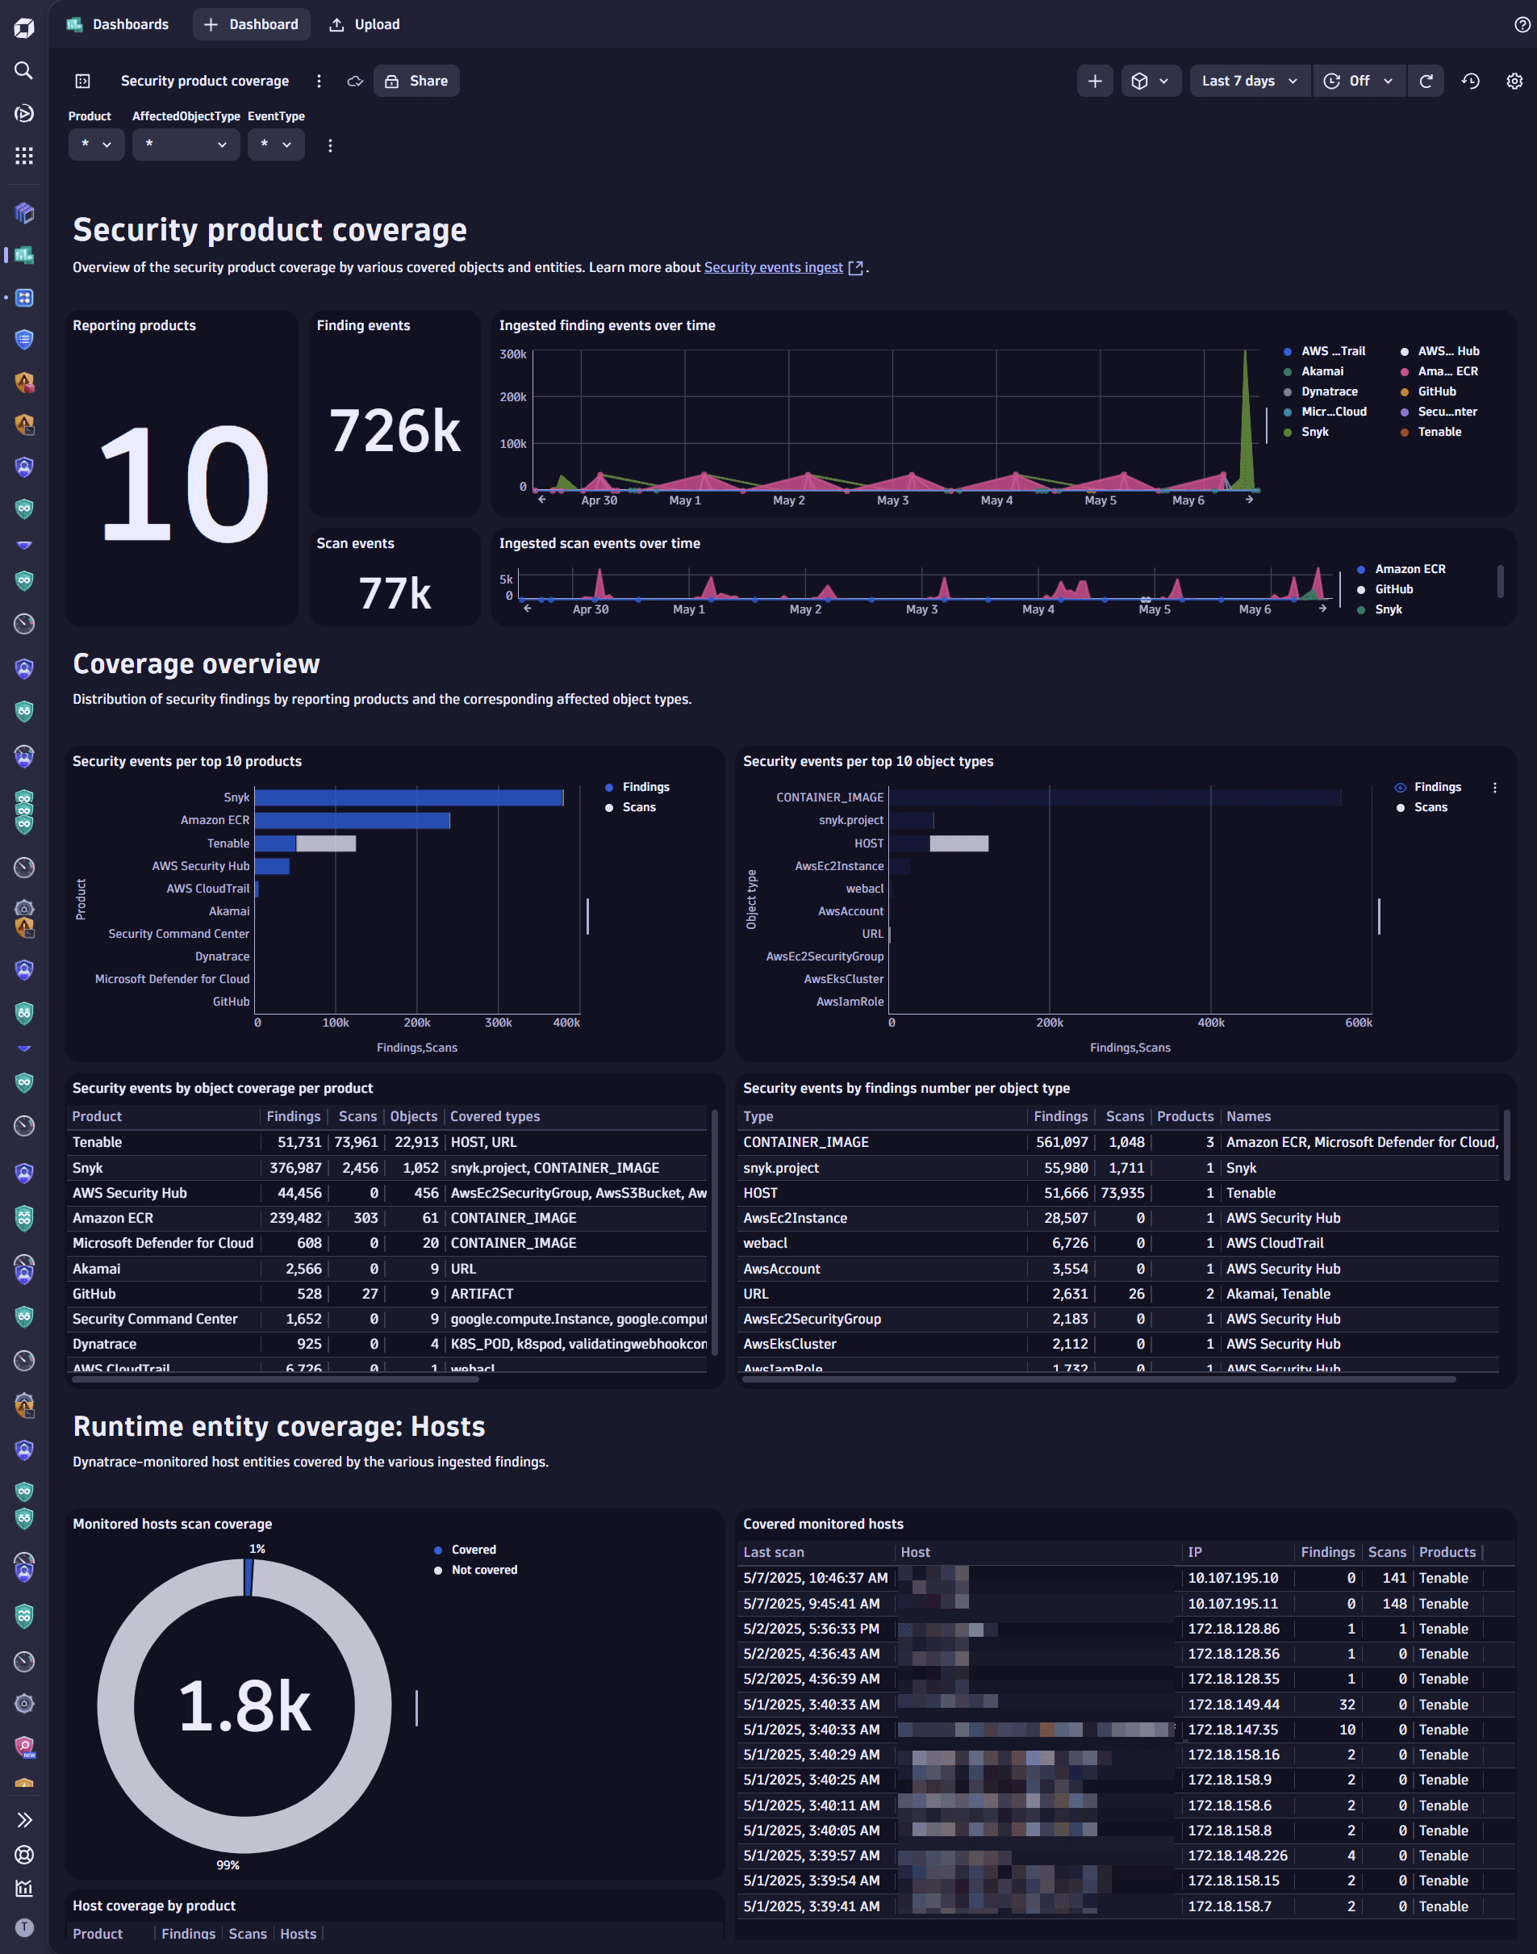
Task: Click right arrow on scan events chart
Action: click(1322, 609)
